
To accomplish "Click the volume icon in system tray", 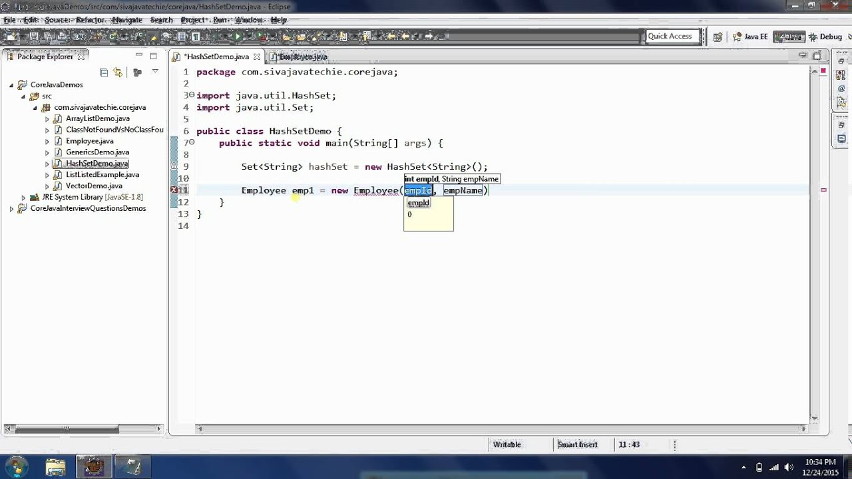I will pyautogui.click(x=789, y=467).
